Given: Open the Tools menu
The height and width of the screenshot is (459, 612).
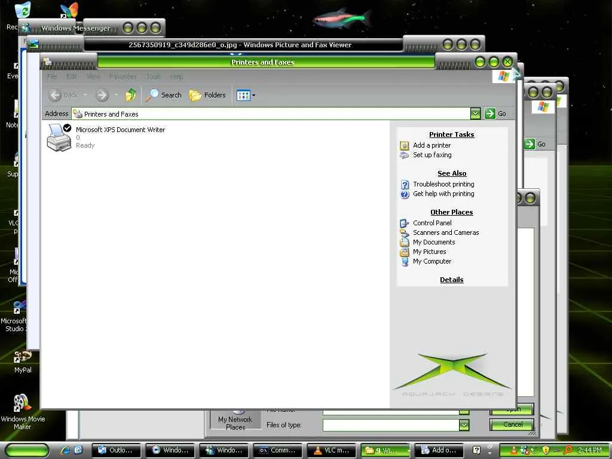Looking at the screenshot, I should [x=154, y=76].
